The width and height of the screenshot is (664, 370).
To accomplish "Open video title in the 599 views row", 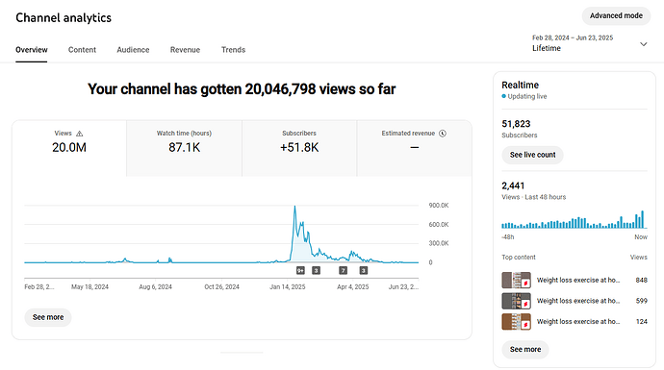I will [x=578, y=301].
